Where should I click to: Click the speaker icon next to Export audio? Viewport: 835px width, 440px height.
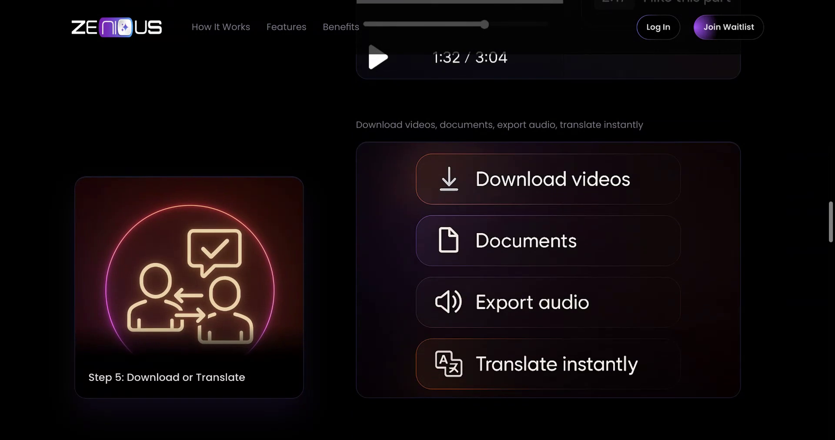coord(448,302)
